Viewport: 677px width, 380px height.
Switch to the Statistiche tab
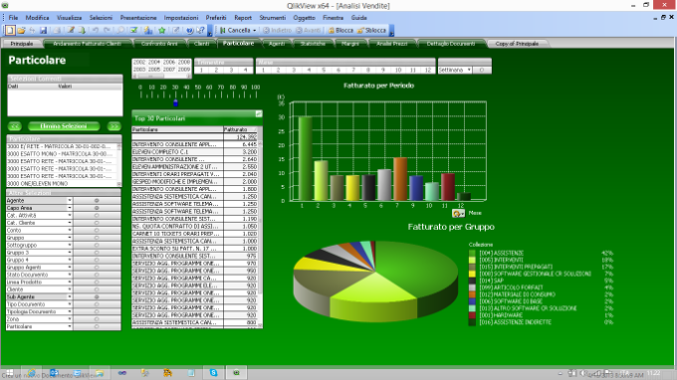[313, 44]
